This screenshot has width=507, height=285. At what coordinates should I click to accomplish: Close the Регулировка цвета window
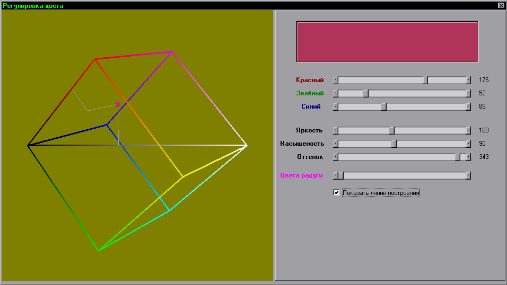pos(501,5)
